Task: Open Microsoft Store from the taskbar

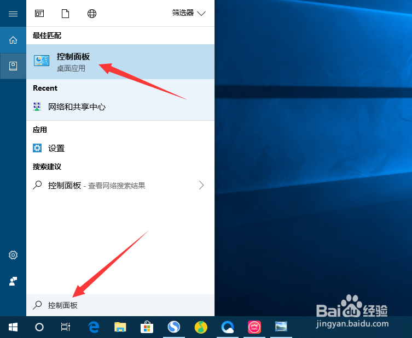Action: click(x=147, y=327)
